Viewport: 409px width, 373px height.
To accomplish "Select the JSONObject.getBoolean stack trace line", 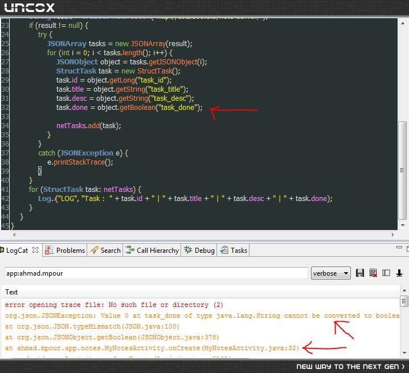I will [112, 338].
